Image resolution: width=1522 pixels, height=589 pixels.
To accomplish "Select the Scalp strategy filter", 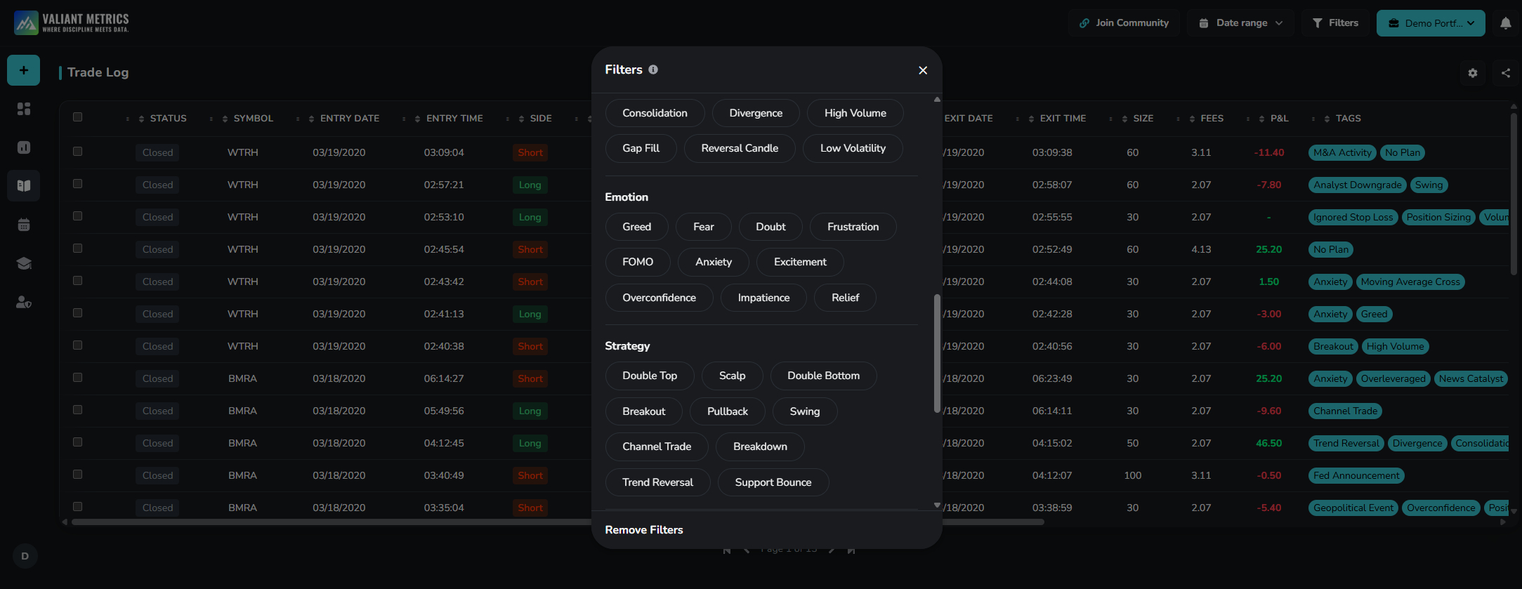I will [x=732, y=376].
